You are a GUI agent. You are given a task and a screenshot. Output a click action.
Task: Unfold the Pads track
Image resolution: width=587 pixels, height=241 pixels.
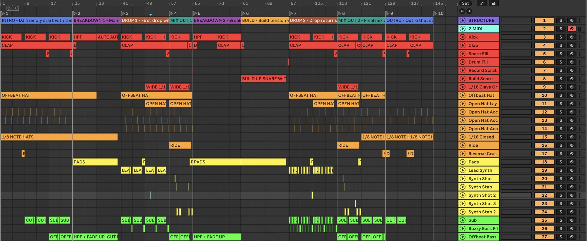(463, 162)
